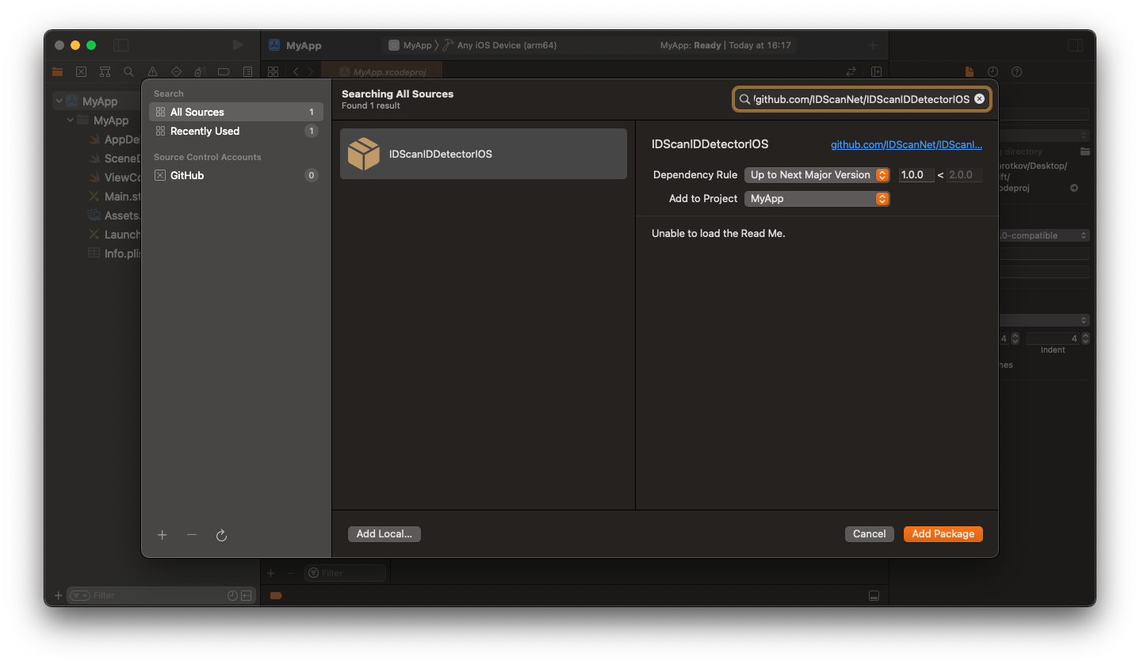Select the ViewController swift file in navigator

pos(114,178)
